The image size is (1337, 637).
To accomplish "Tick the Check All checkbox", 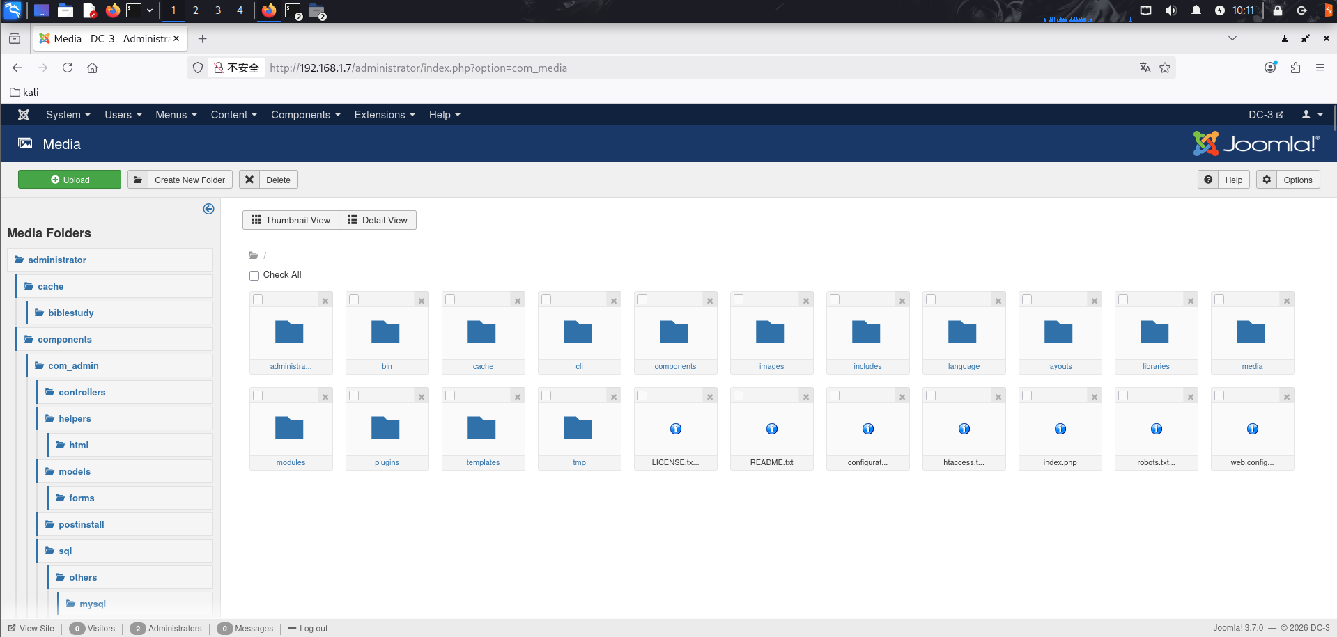I will 254,276.
